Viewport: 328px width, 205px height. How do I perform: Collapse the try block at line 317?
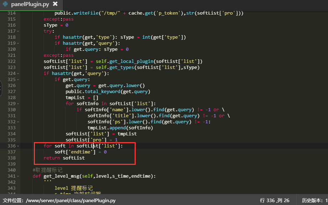tap(18, 31)
